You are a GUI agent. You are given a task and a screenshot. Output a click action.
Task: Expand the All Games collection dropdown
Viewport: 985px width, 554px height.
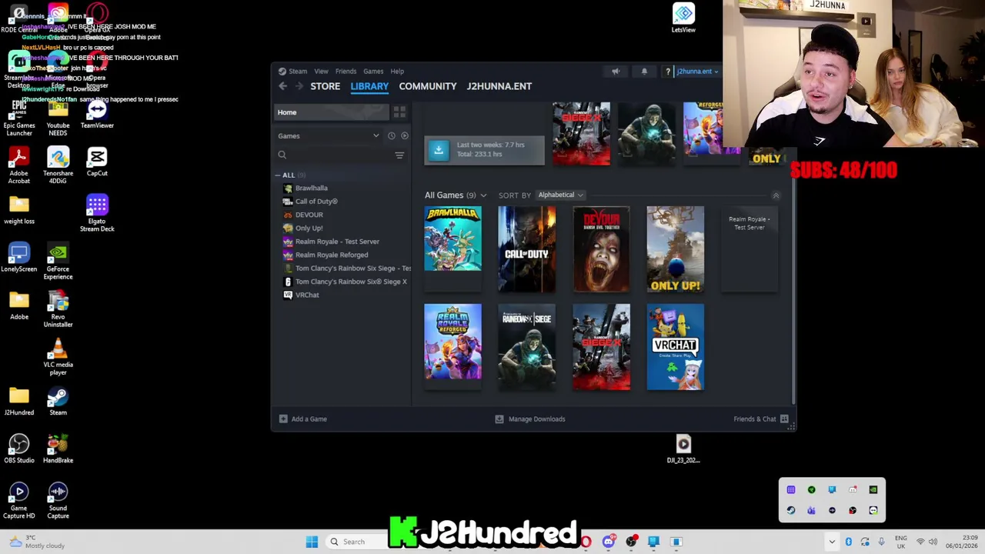483,195
